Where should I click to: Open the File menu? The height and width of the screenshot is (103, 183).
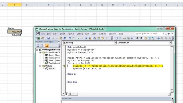[43, 34]
